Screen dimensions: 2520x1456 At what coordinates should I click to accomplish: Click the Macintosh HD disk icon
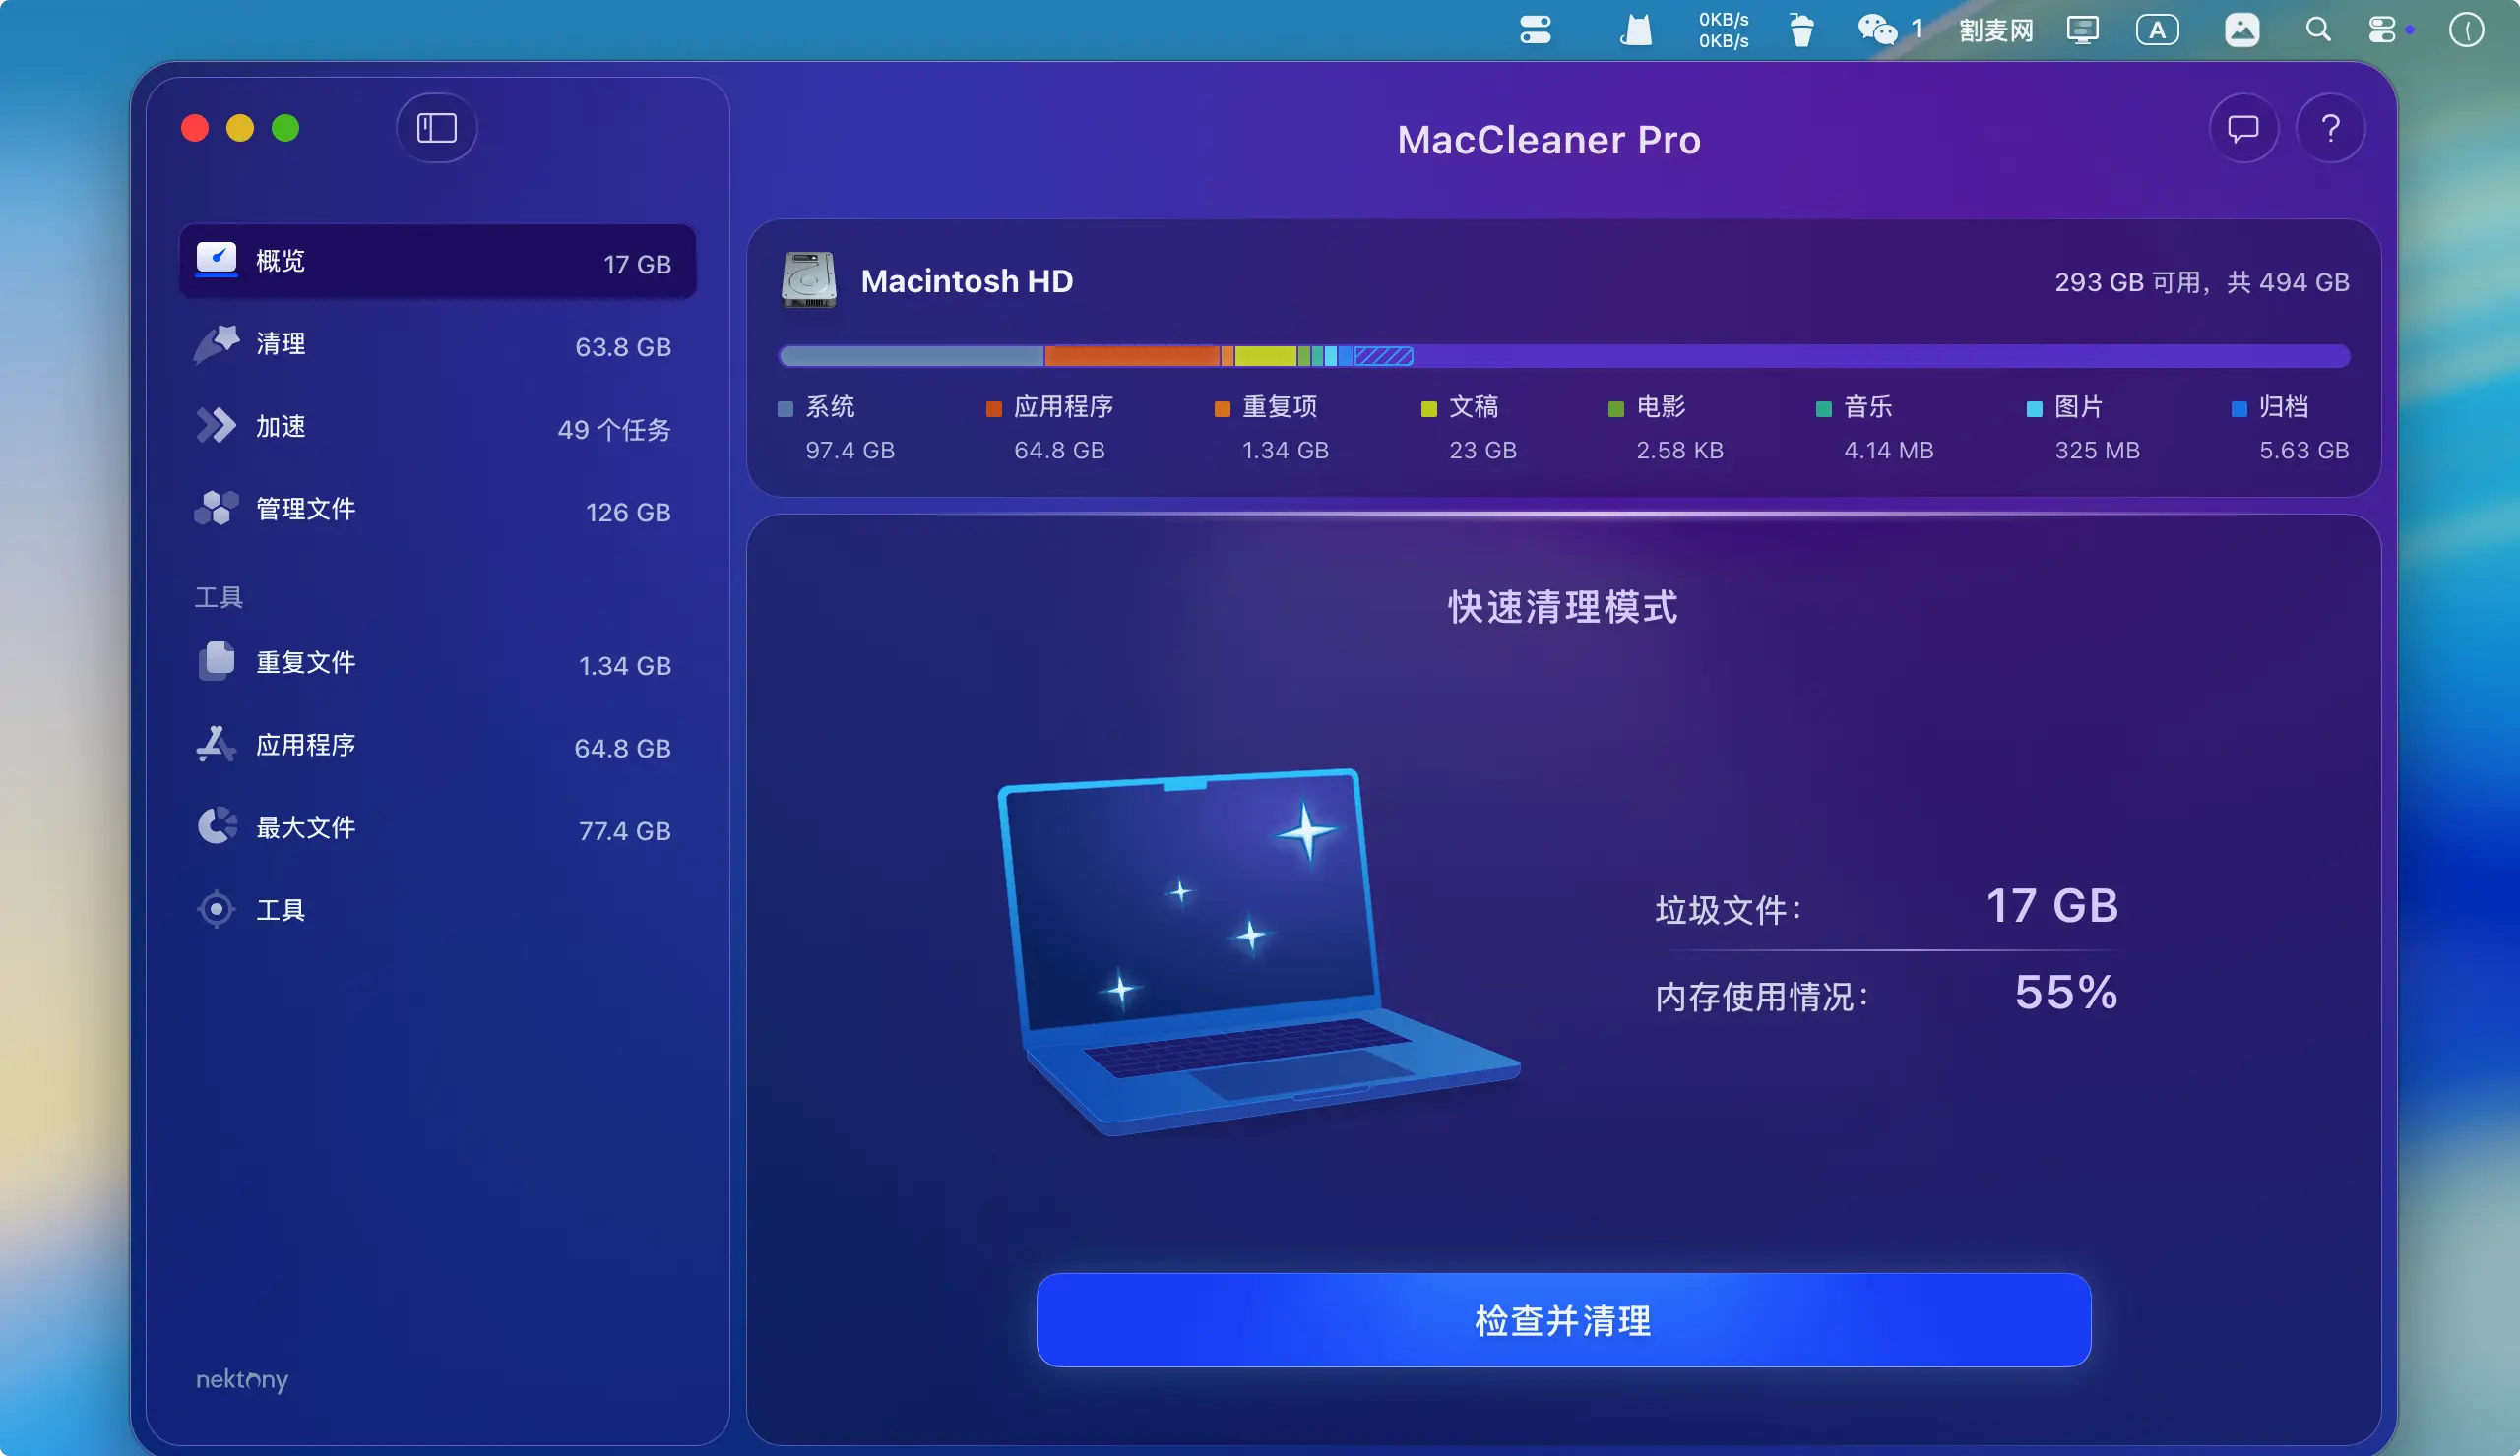pos(808,280)
